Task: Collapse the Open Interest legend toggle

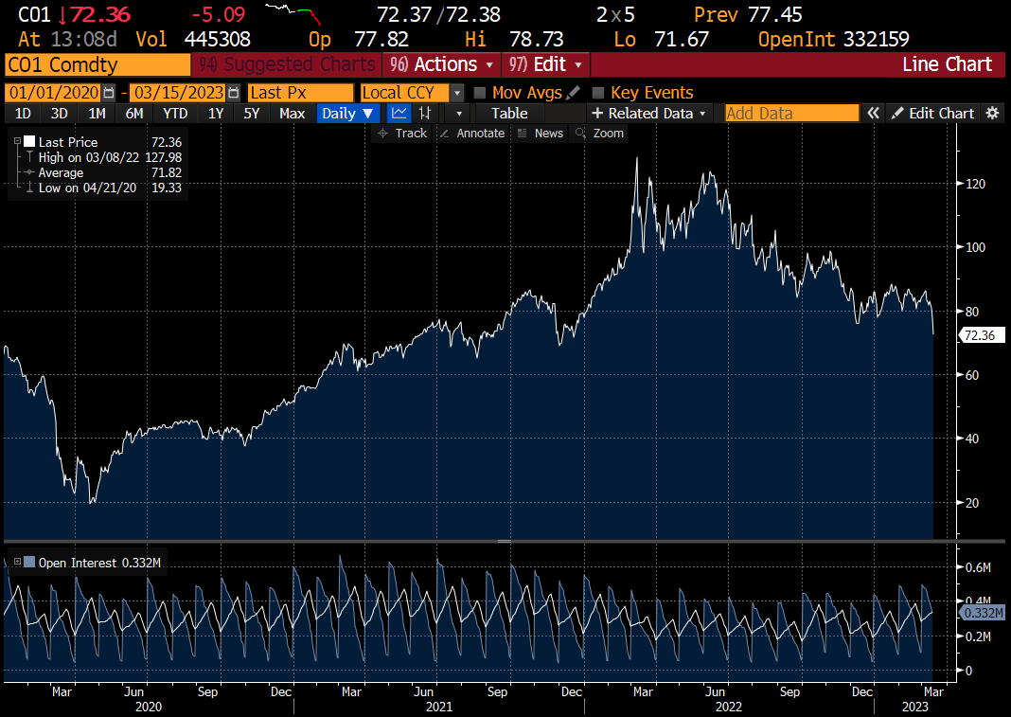Action: pyautogui.click(x=17, y=562)
